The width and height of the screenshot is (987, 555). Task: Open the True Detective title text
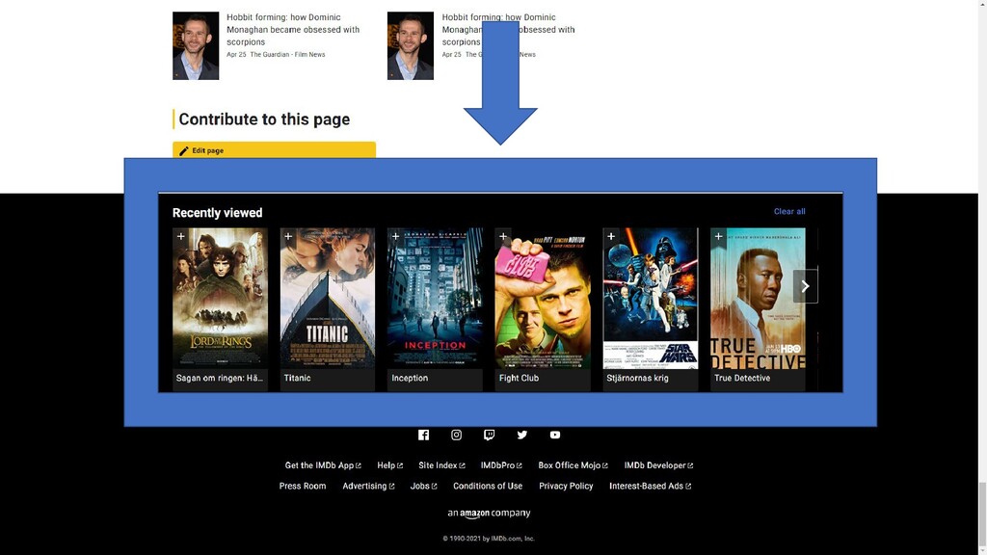point(742,378)
